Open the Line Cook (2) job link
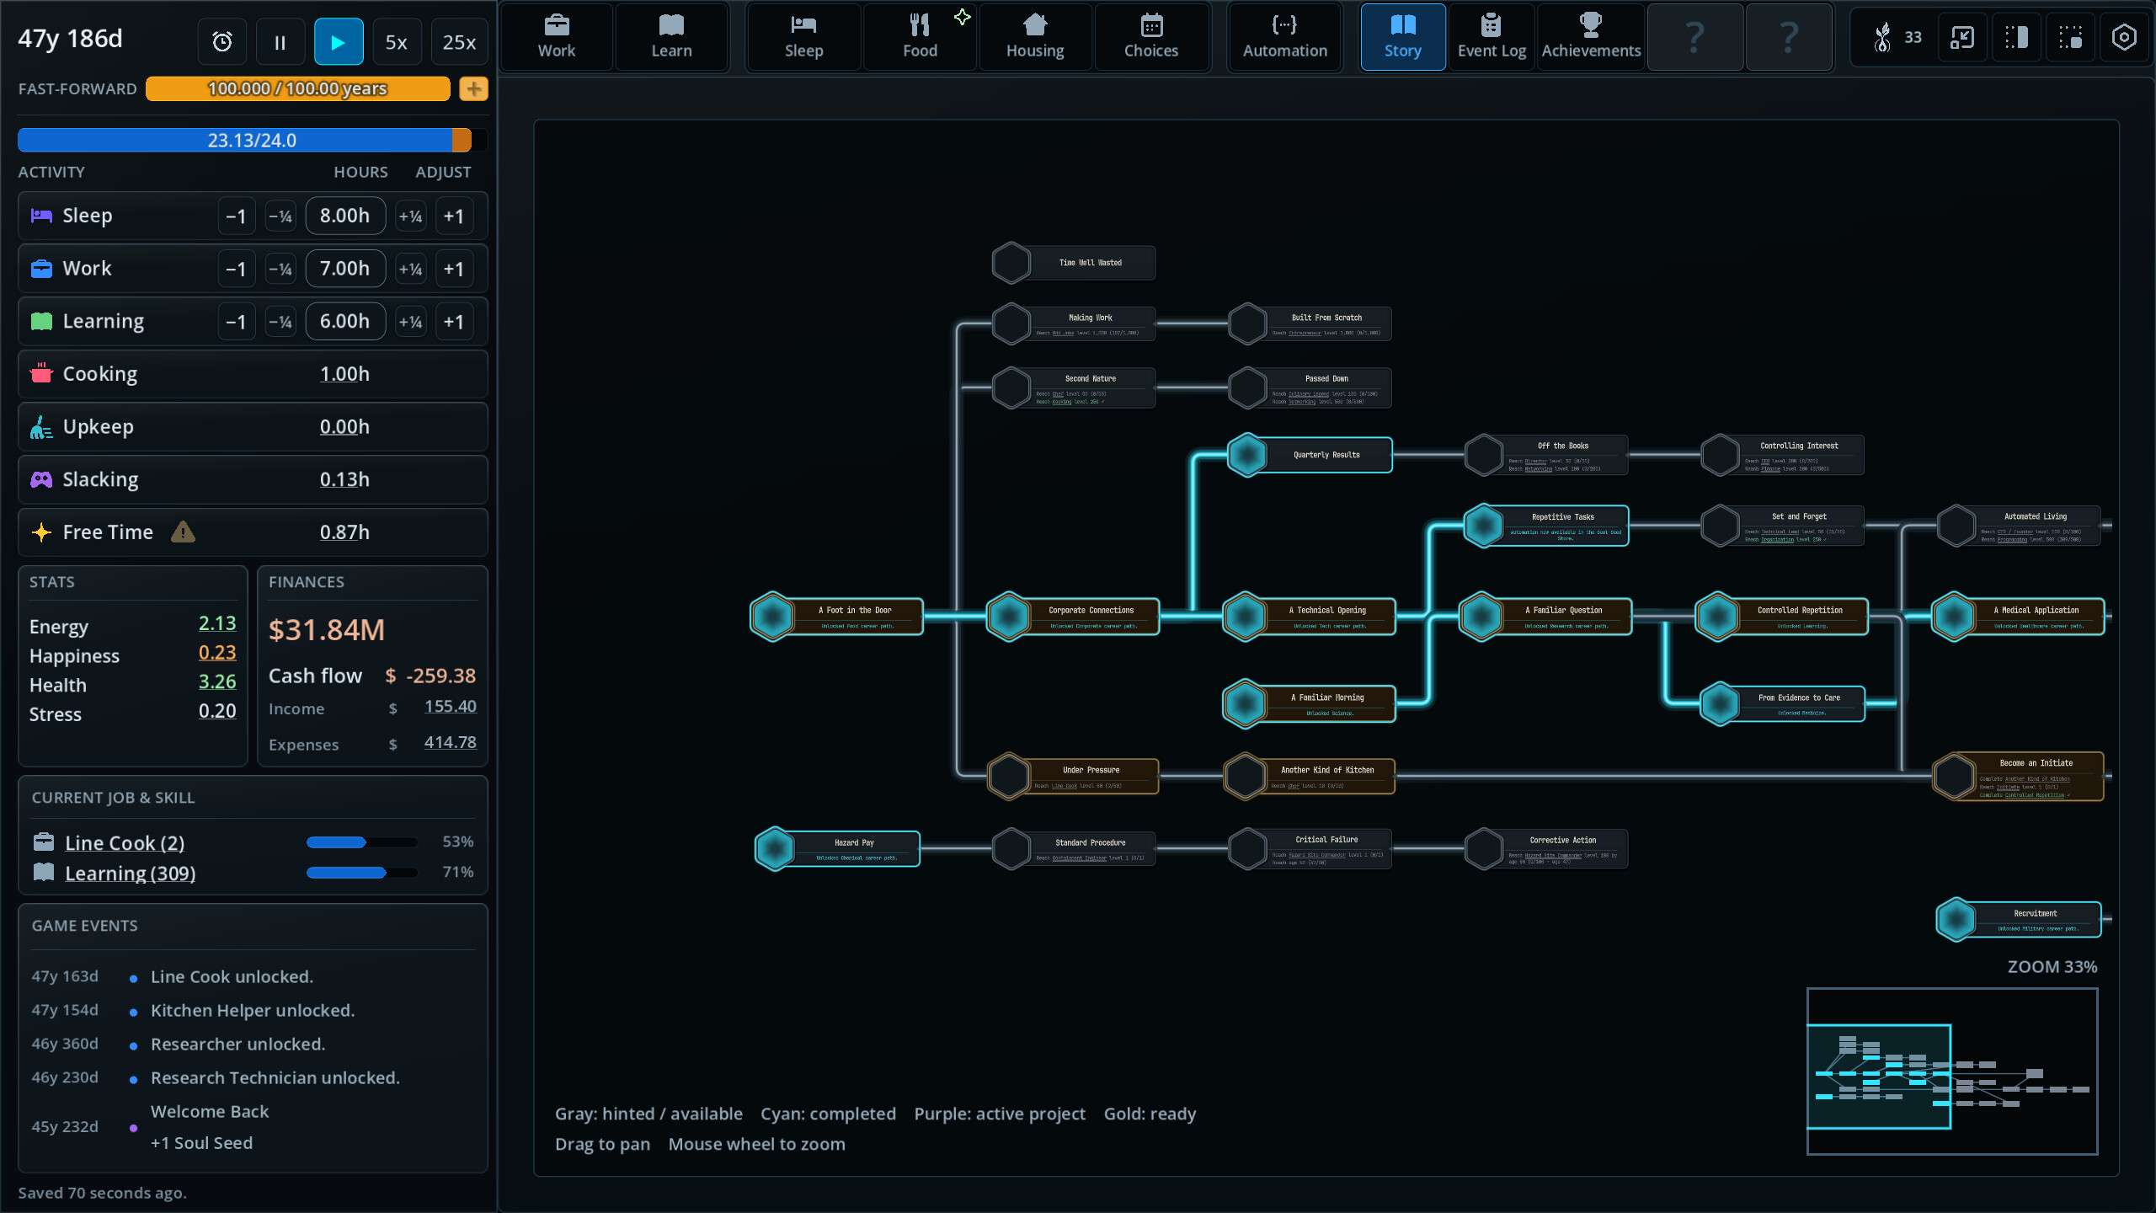Viewport: 2156px width, 1213px height. click(x=125, y=843)
